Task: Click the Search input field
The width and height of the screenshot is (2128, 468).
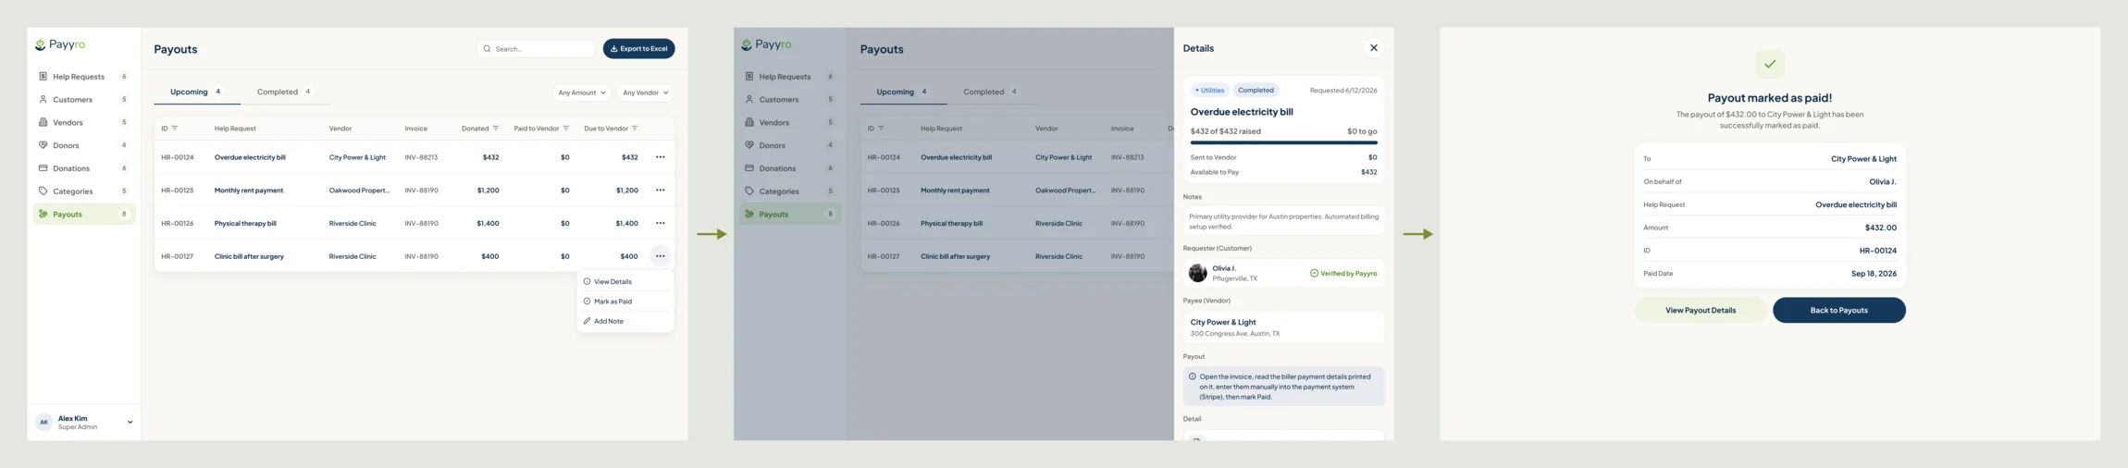Action: click(536, 49)
